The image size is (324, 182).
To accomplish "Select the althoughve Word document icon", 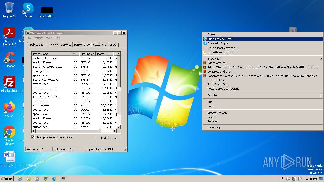I will pyautogui.click(x=9, y=158).
